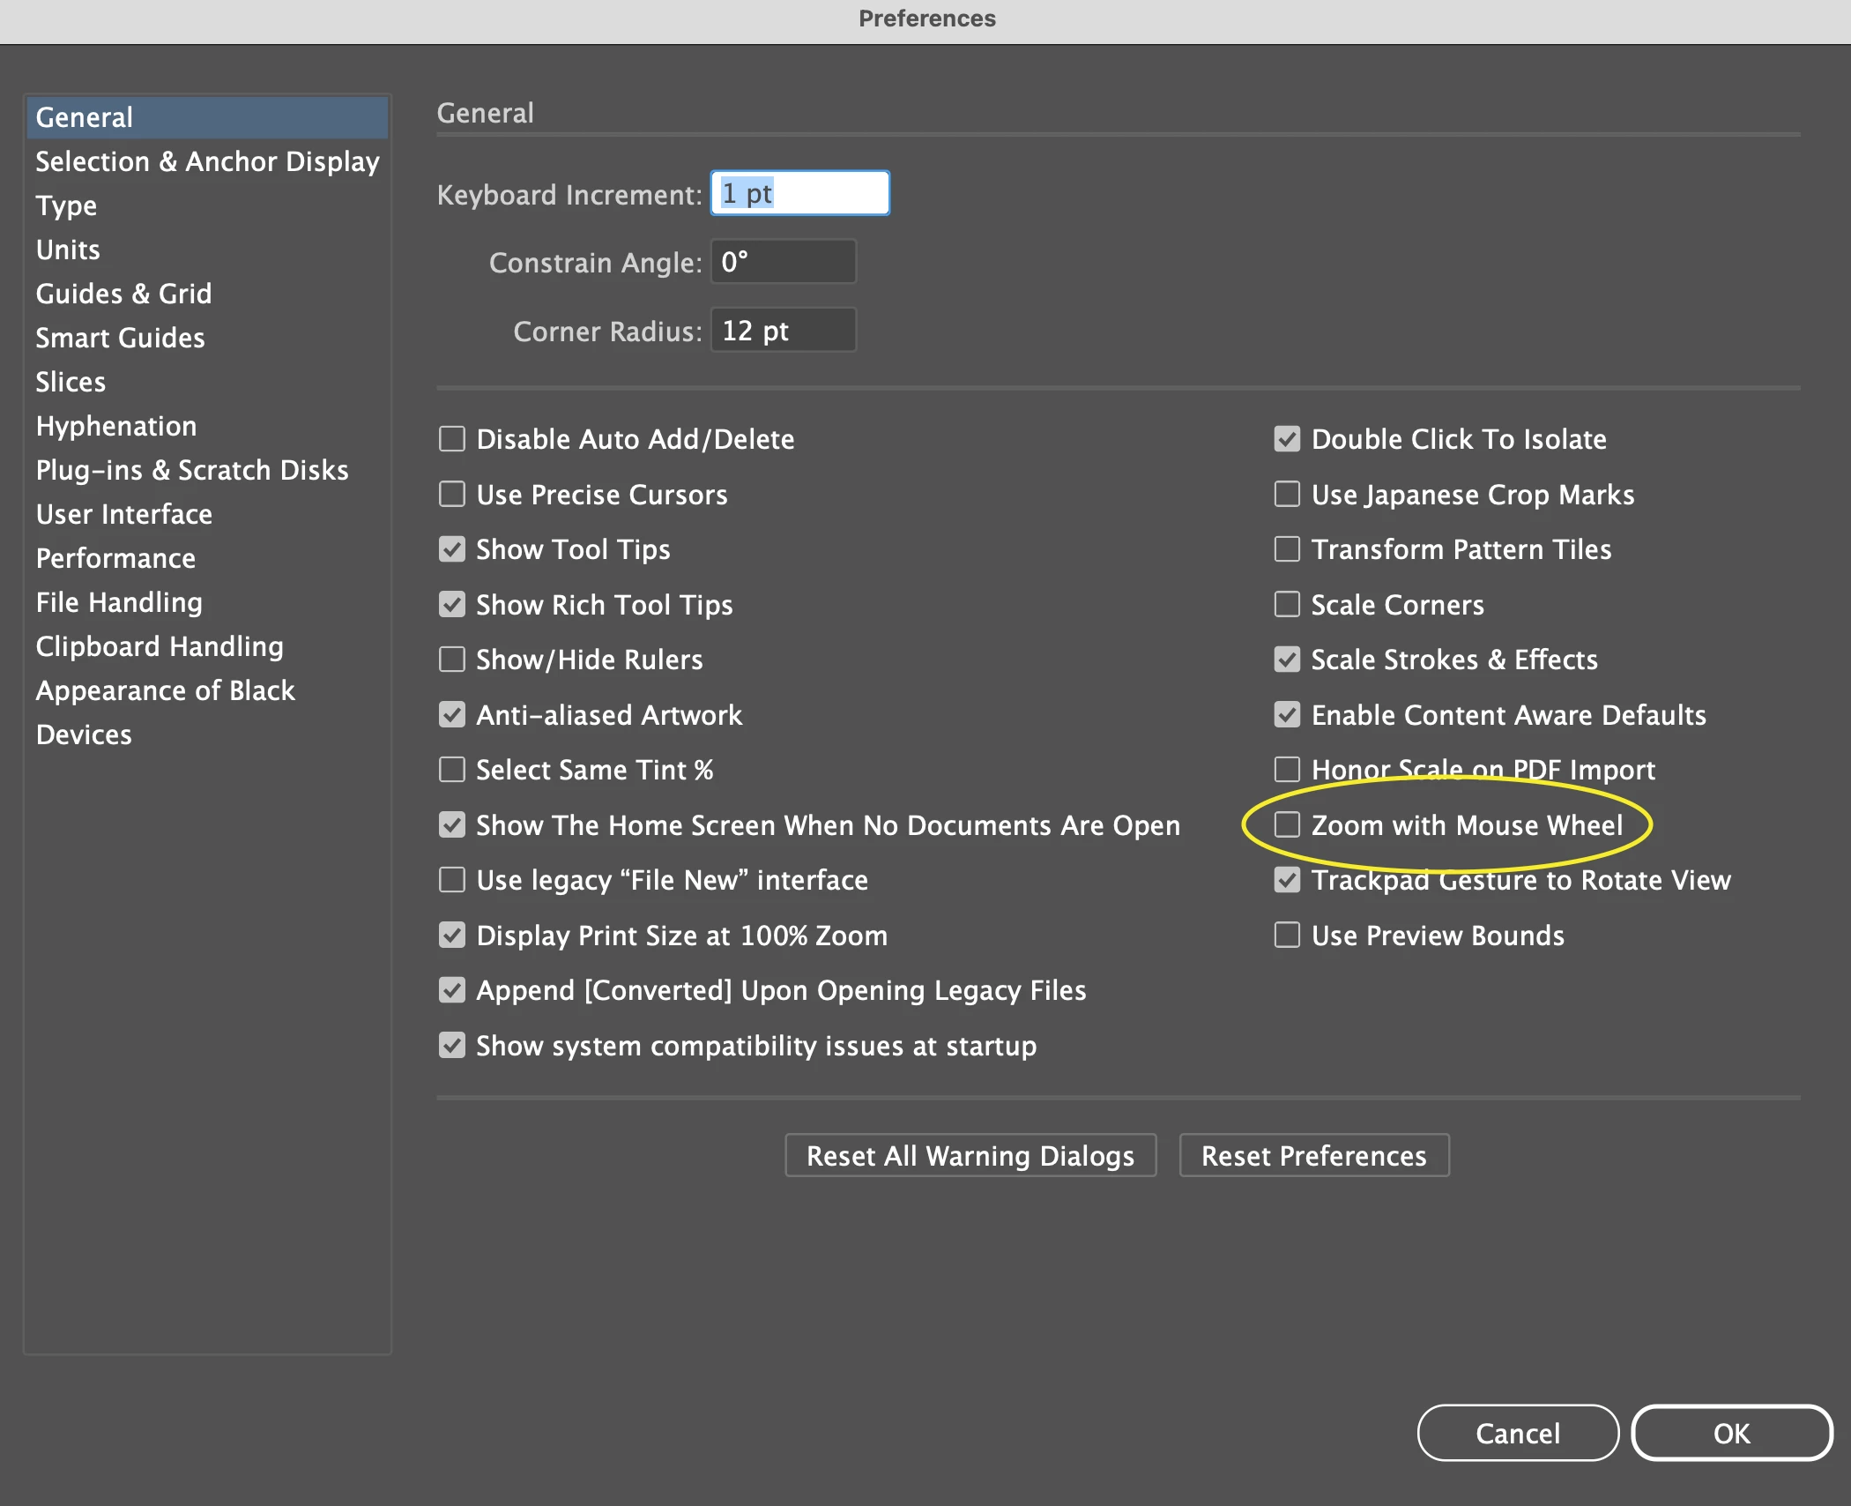Open File Handling preferences section
Screen dimensions: 1851x1506
[x=119, y=602]
